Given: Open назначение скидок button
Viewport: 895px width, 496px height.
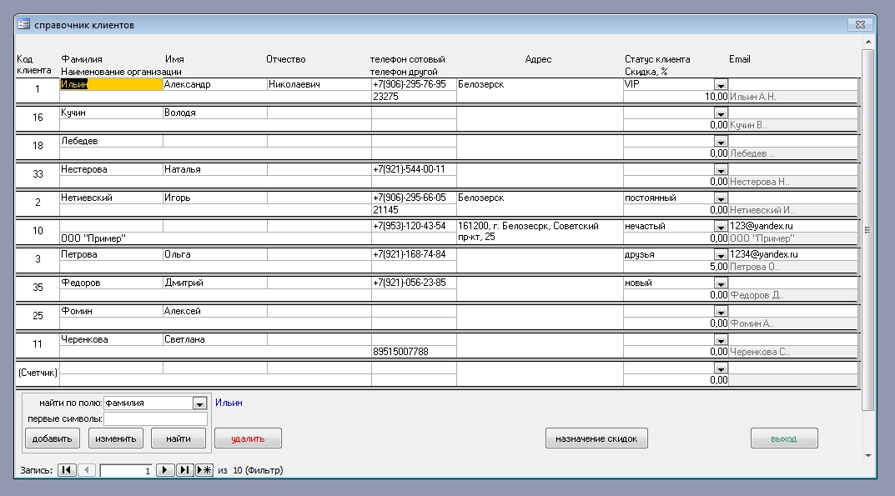Looking at the screenshot, I should click(x=596, y=438).
